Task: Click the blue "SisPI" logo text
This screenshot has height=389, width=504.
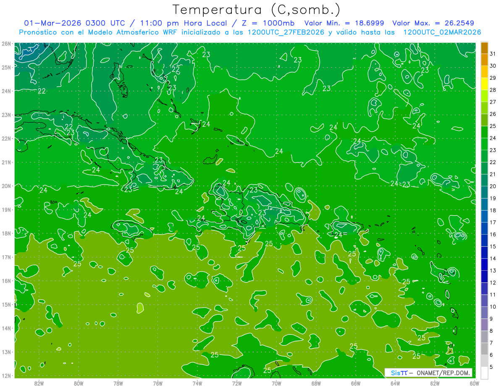Action: pos(399,373)
